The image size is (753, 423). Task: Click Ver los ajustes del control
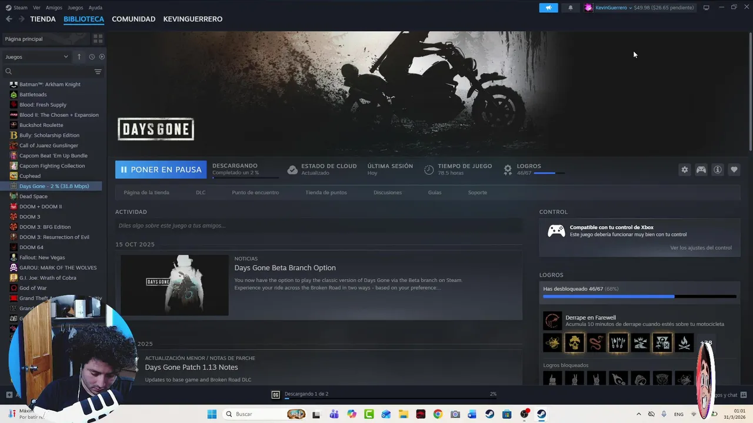point(701,248)
